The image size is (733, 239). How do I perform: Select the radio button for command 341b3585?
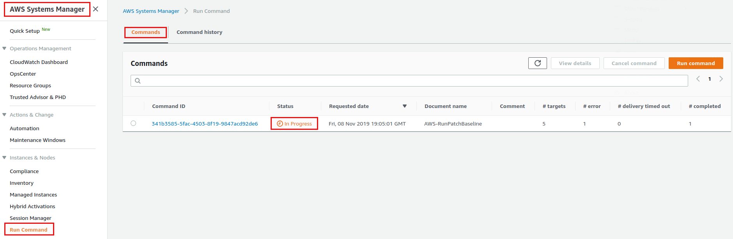click(133, 123)
